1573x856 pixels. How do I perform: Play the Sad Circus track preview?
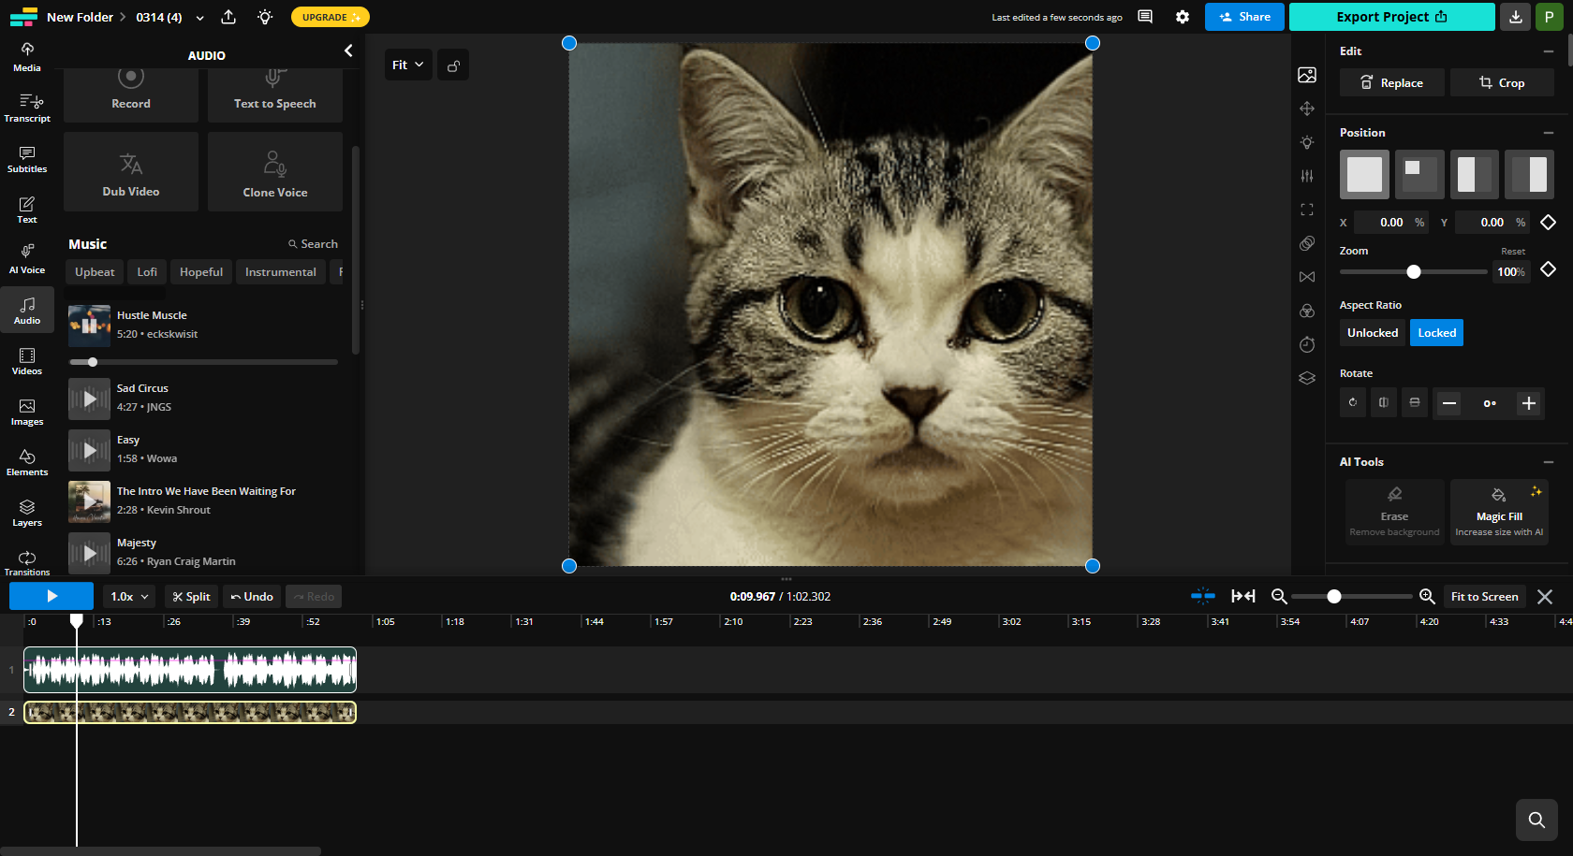click(x=88, y=398)
